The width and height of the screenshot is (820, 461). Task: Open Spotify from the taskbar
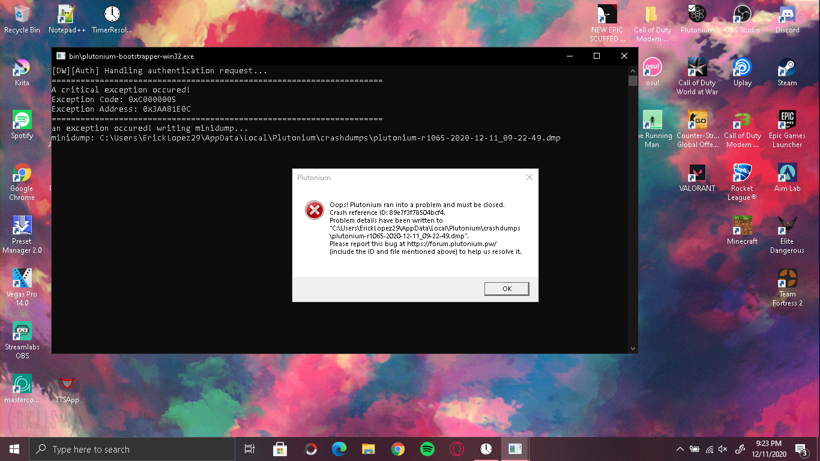click(x=427, y=449)
